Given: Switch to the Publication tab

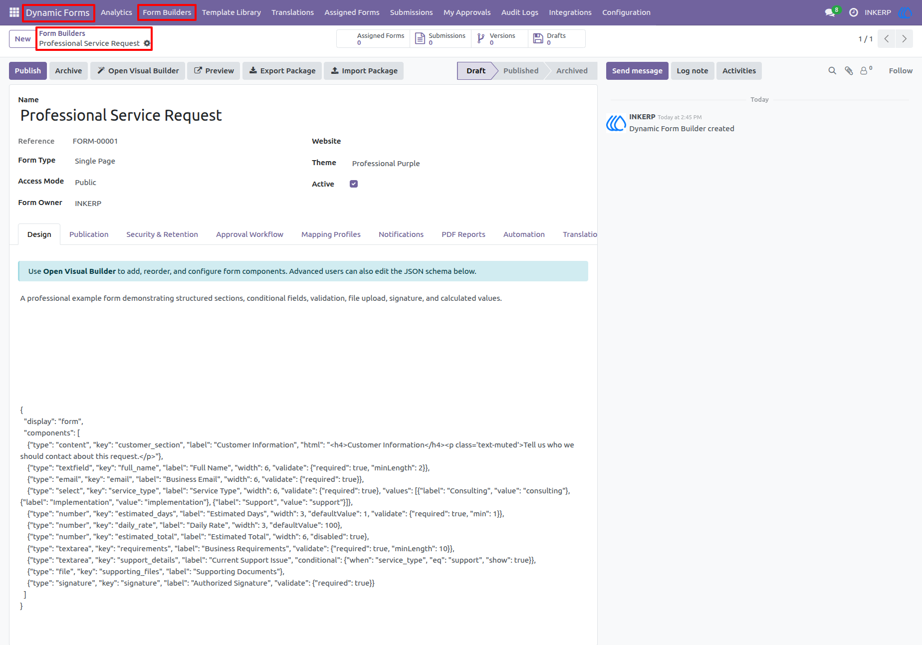Looking at the screenshot, I should tap(89, 234).
